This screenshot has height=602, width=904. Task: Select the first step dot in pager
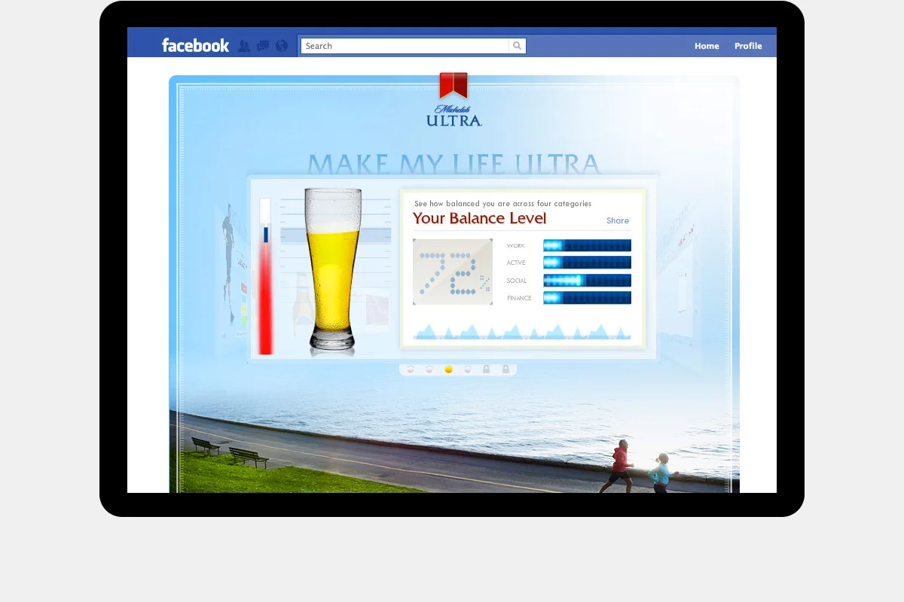(x=411, y=369)
